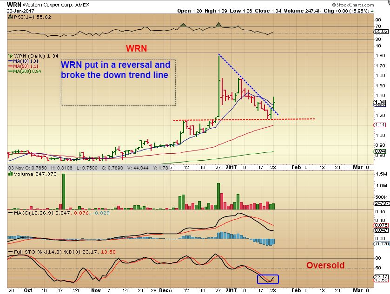This screenshot has height=294, width=390.
Task: Click the 'Oct' label on bottom date axis
Action: [28, 290]
